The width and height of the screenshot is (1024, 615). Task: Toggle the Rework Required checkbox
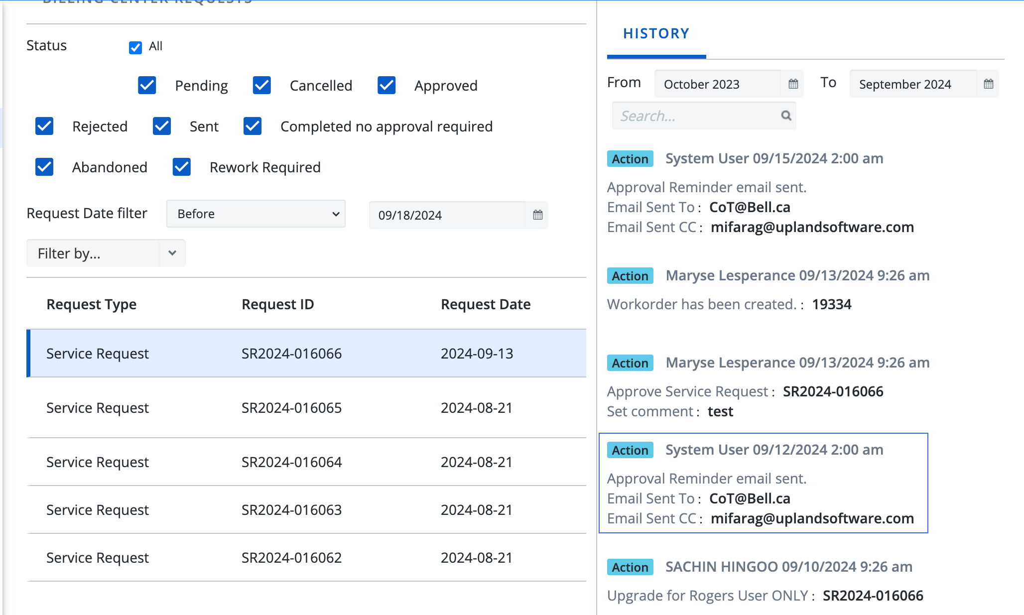tap(182, 167)
